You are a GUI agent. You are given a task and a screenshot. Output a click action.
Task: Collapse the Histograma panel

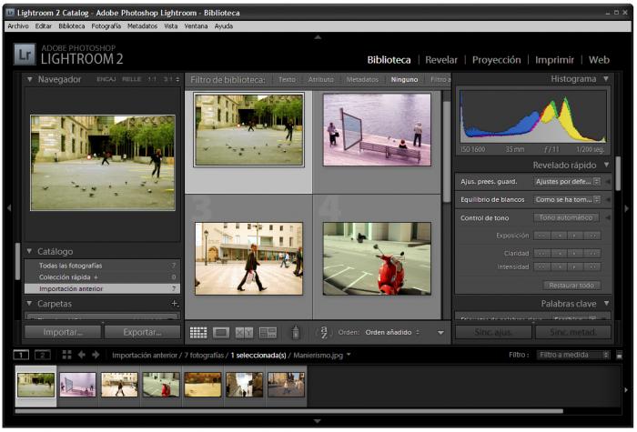[606, 80]
